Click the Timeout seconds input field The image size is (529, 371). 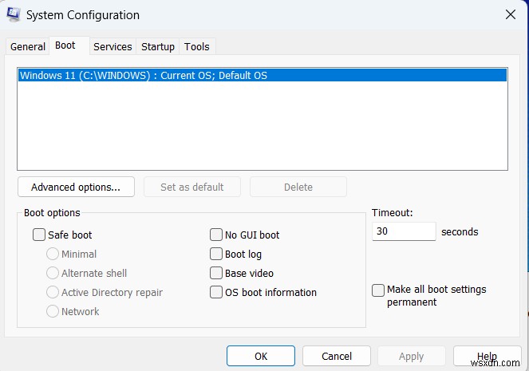tap(404, 231)
